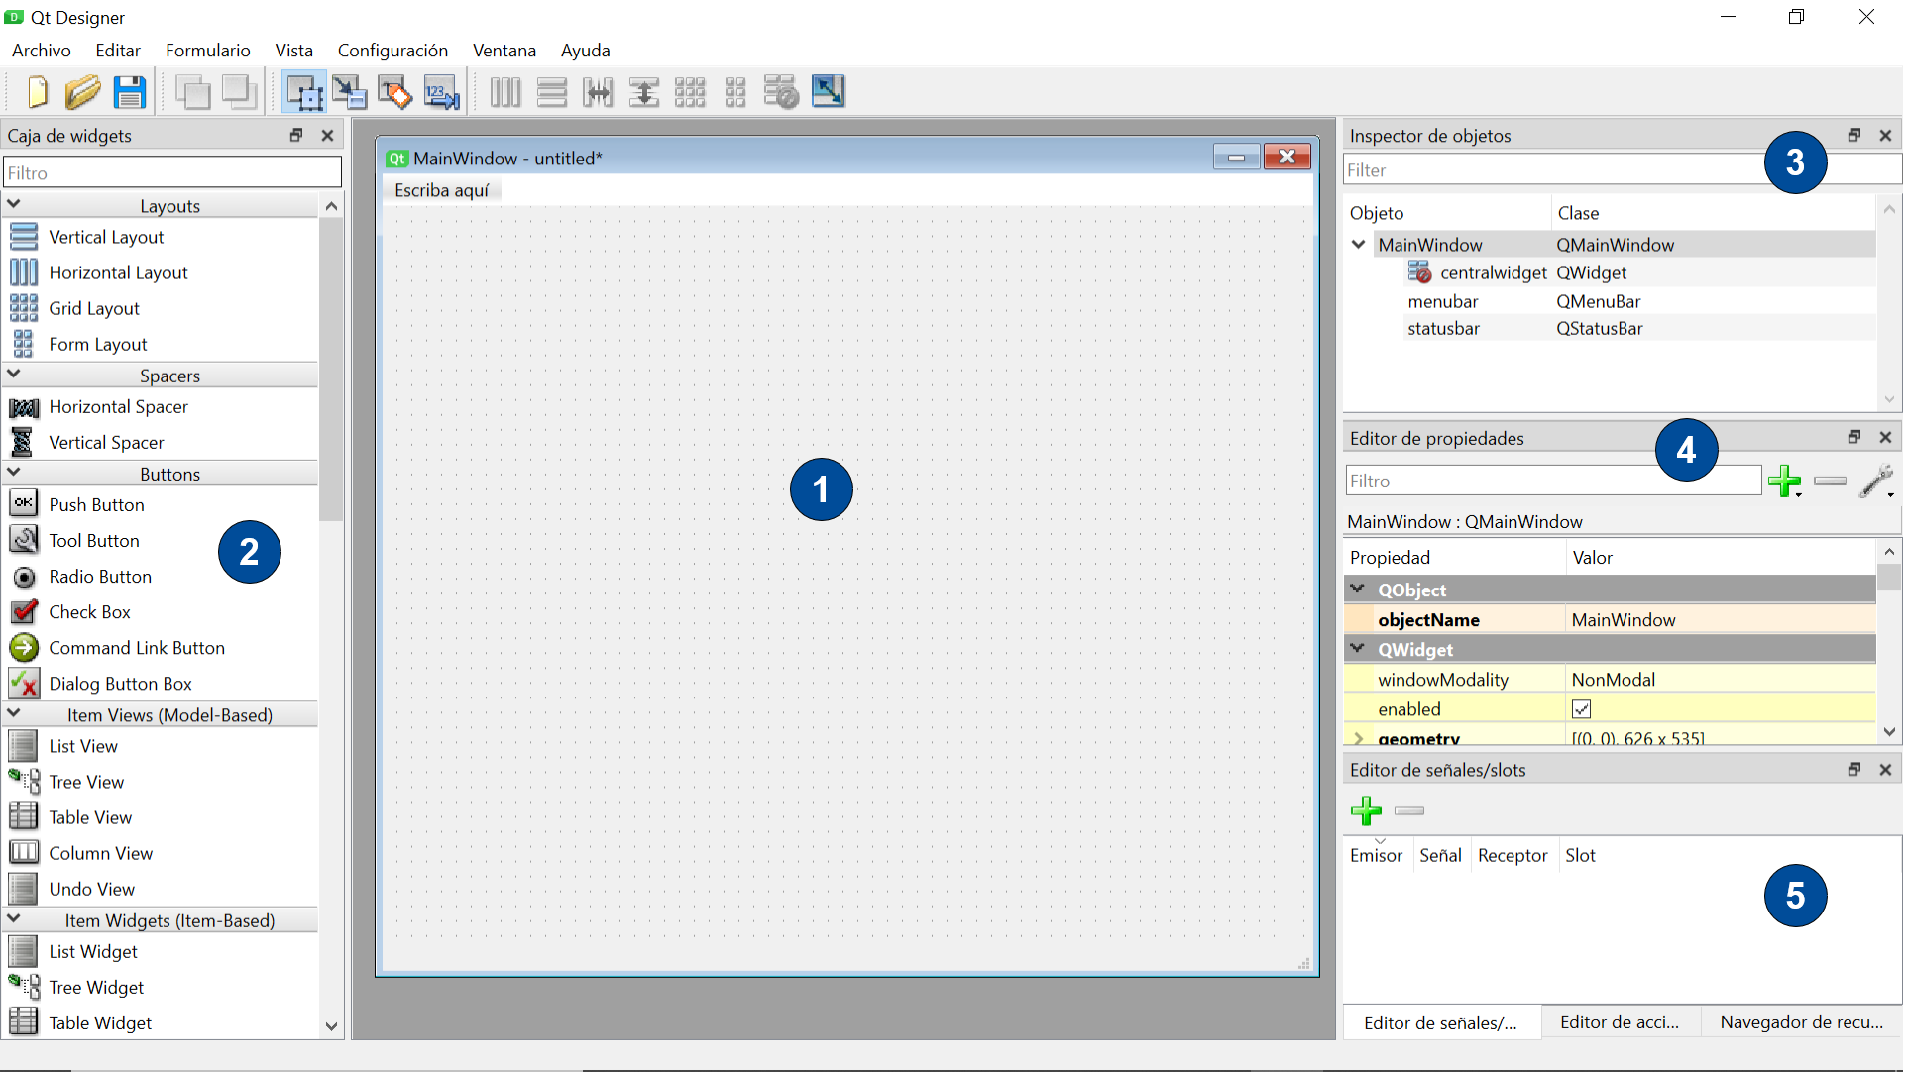Image resolution: width=1905 pixels, height=1073 pixels.
Task: Apply the horizontal layout toolbar icon
Action: pos(505,92)
